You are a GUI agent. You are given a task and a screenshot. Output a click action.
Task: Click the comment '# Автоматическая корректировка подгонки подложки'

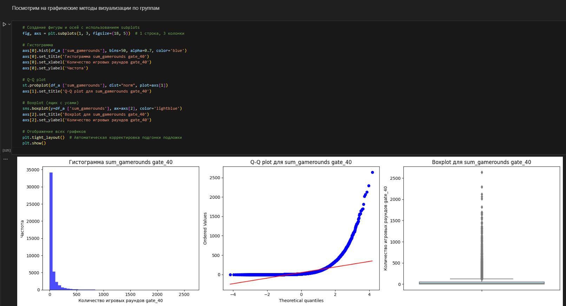coord(125,137)
